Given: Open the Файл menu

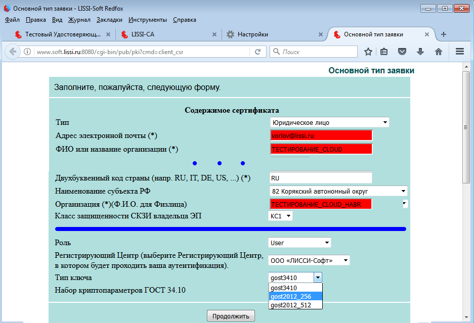Looking at the screenshot, I should [12, 20].
